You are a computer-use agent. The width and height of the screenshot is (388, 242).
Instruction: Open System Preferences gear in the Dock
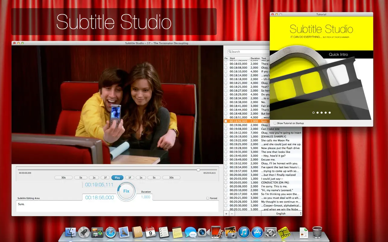coord(271,232)
